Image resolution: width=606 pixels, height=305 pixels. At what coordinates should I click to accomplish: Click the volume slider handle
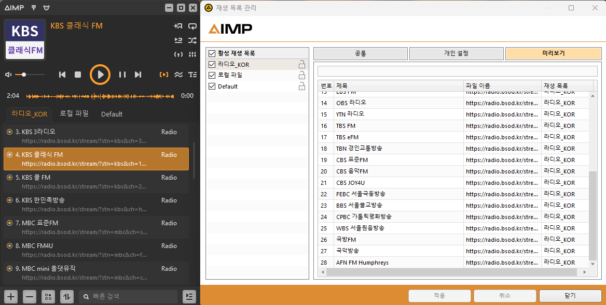[24, 75]
